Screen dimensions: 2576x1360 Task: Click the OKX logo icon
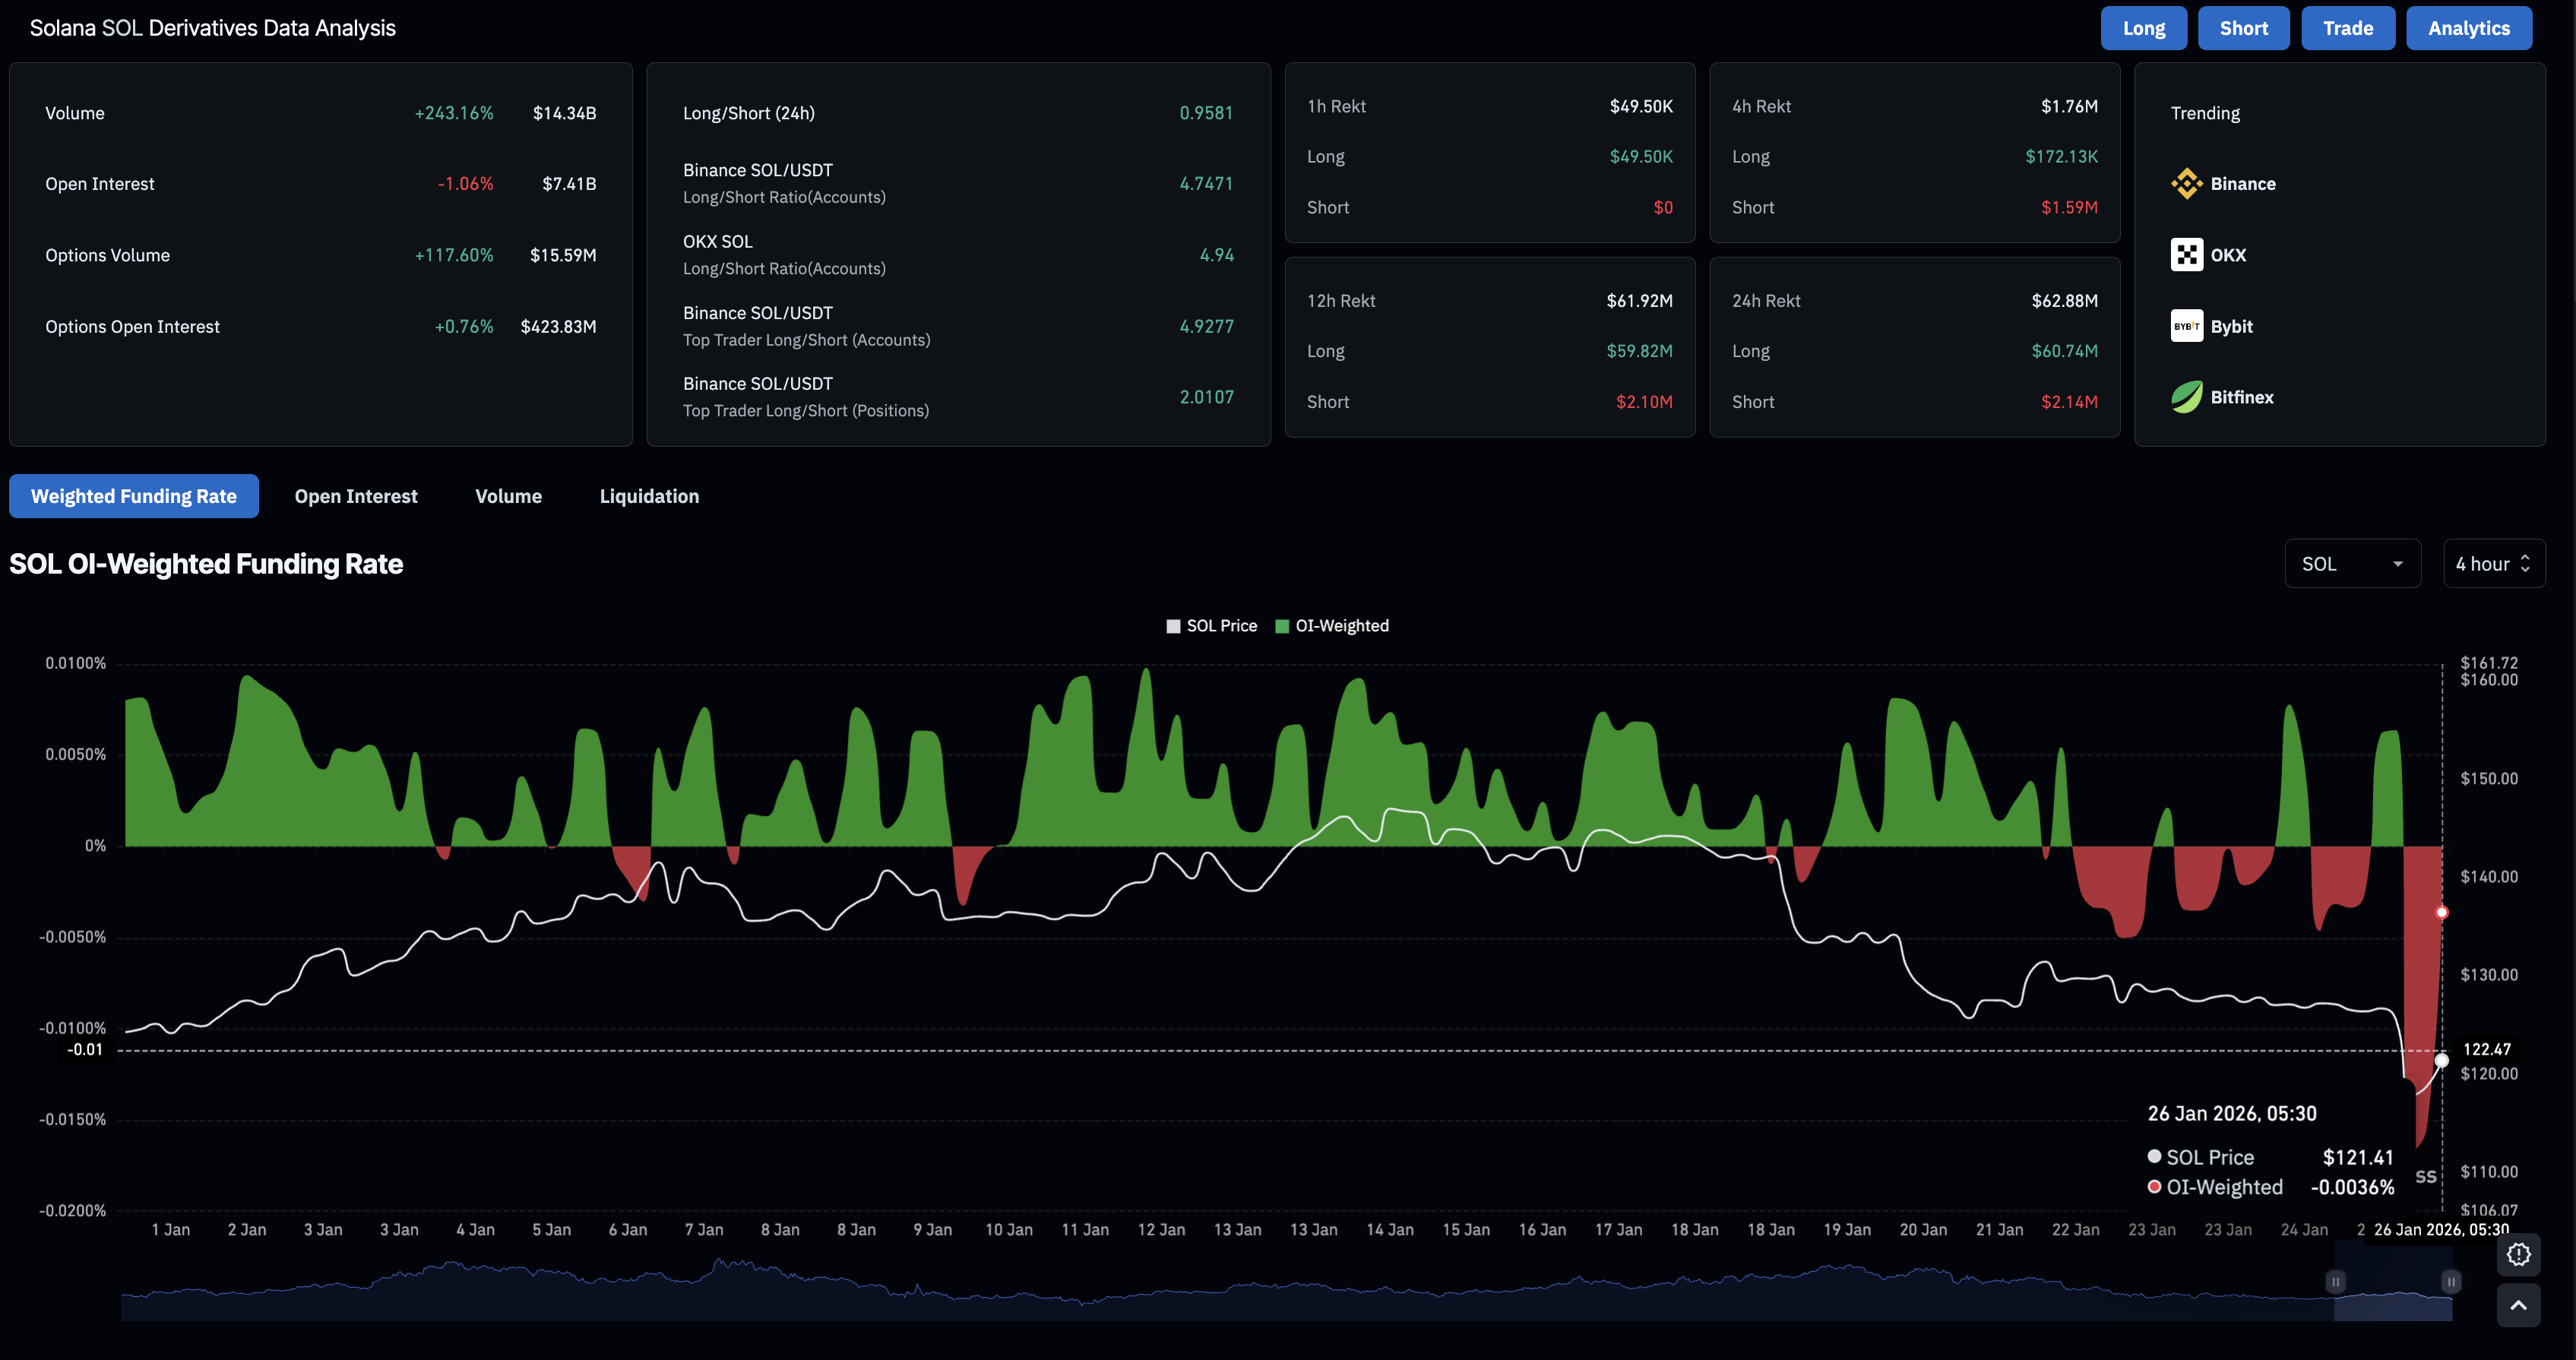click(2186, 255)
